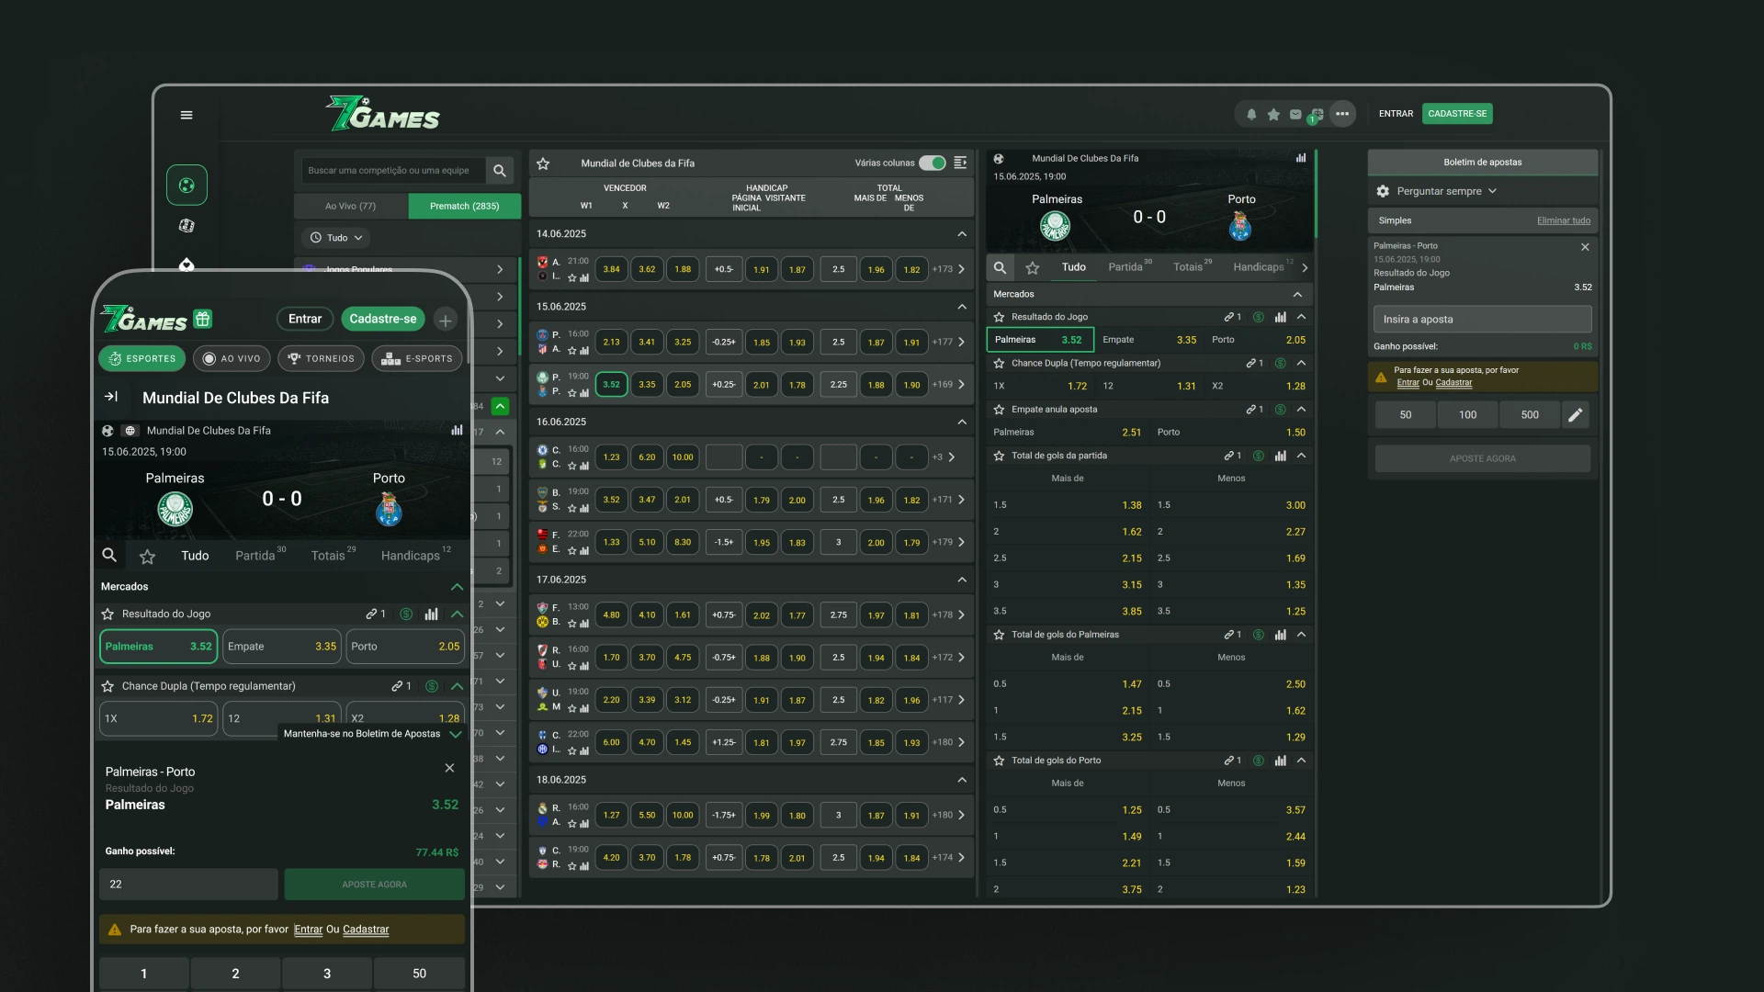Click the Eliminar tudo link
The height and width of the screenshot is (992, 1764).
tap(1563, 220)
